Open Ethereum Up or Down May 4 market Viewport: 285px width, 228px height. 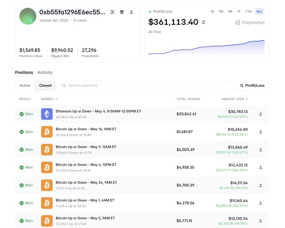pyautogui.click(x=98, y=111)
